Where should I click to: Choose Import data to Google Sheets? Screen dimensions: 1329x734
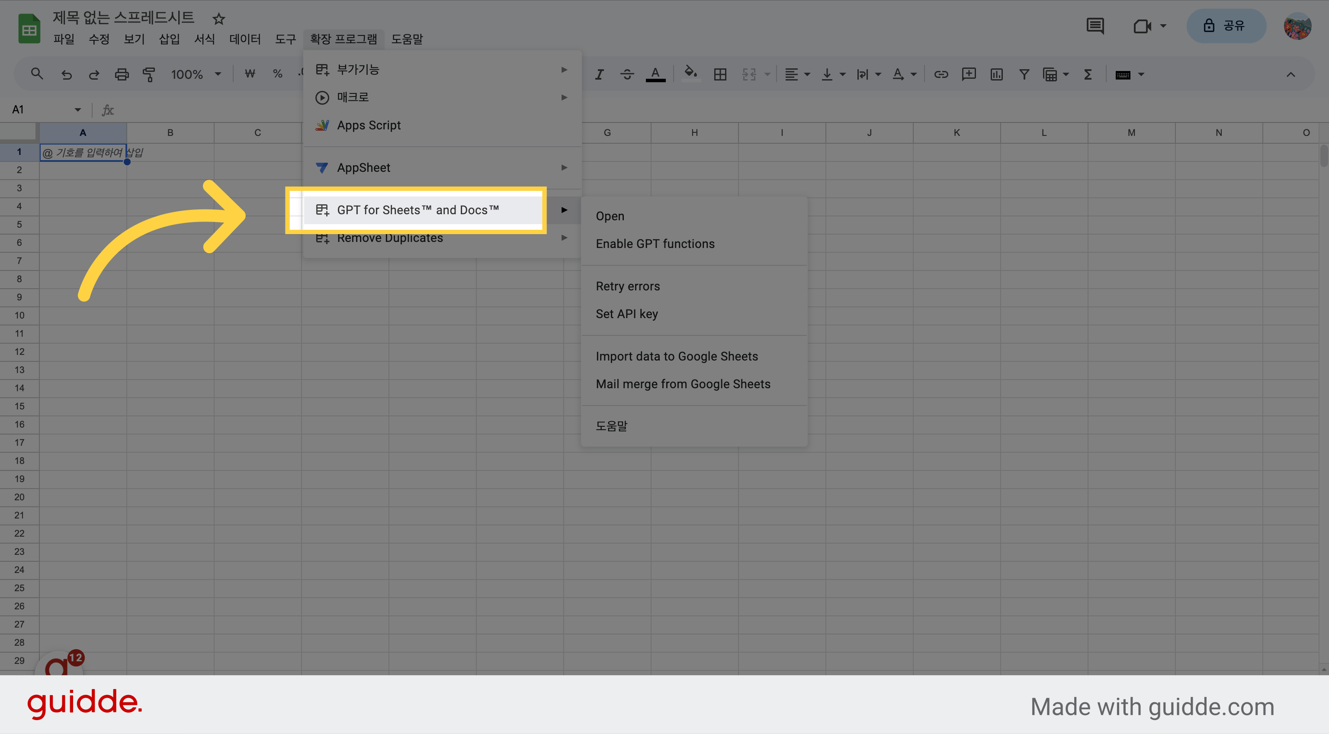(x=694, y=356)
